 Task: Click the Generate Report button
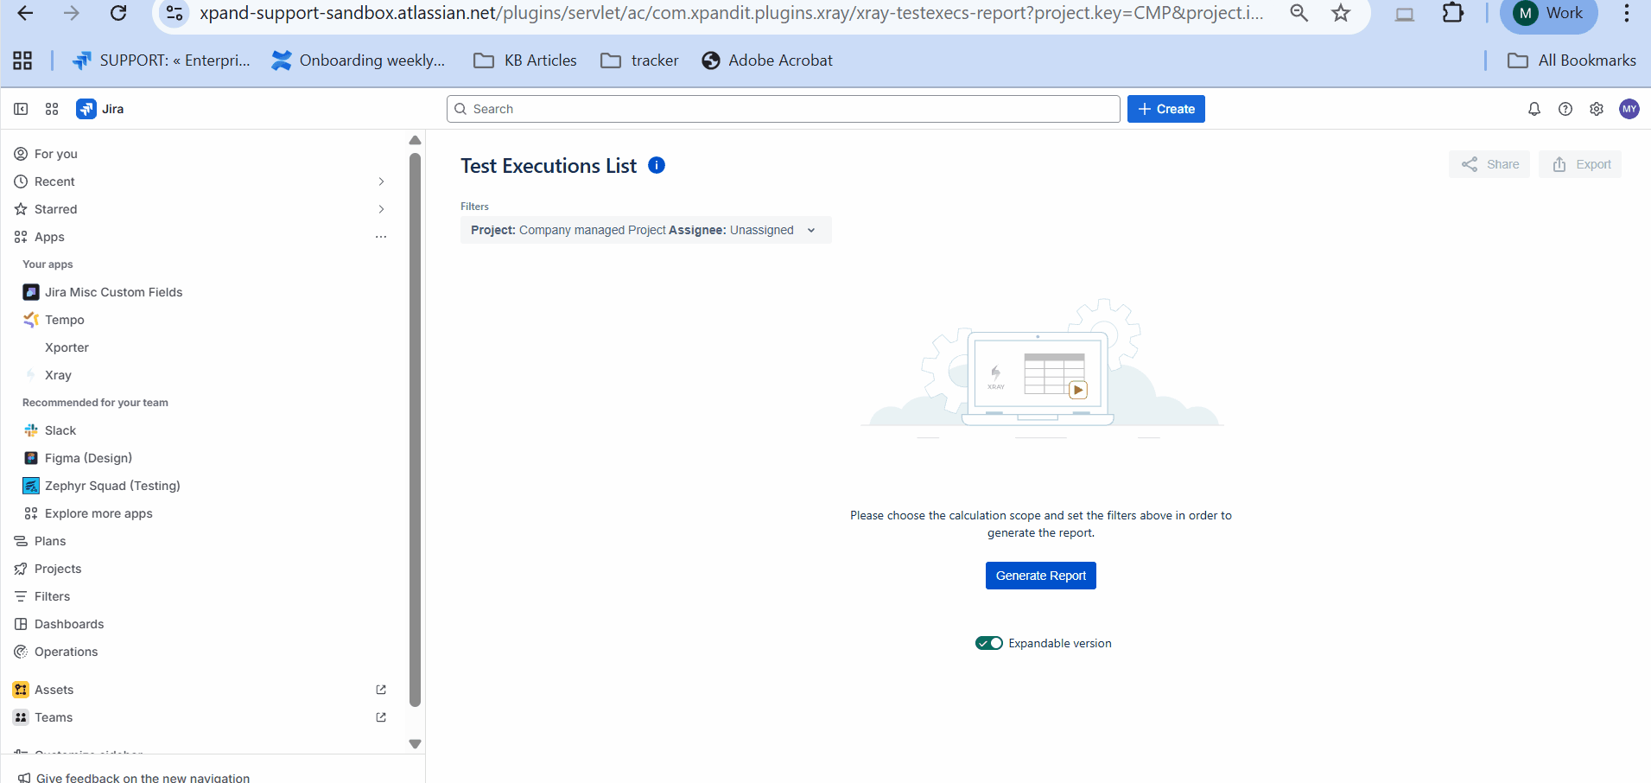pyautogui.click(x=1040, y=576)
